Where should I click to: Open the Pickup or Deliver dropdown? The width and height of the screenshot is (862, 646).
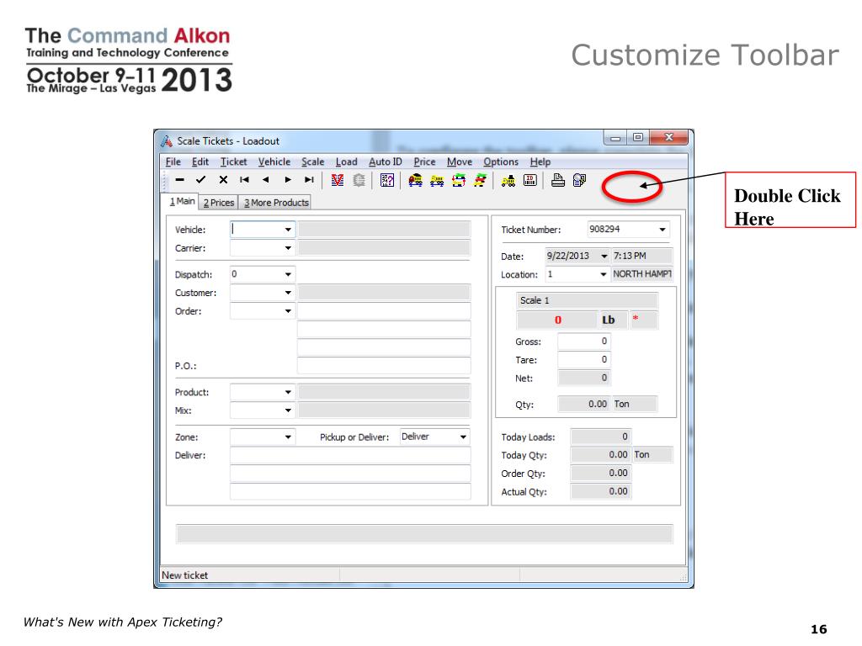tap(463, 437)
